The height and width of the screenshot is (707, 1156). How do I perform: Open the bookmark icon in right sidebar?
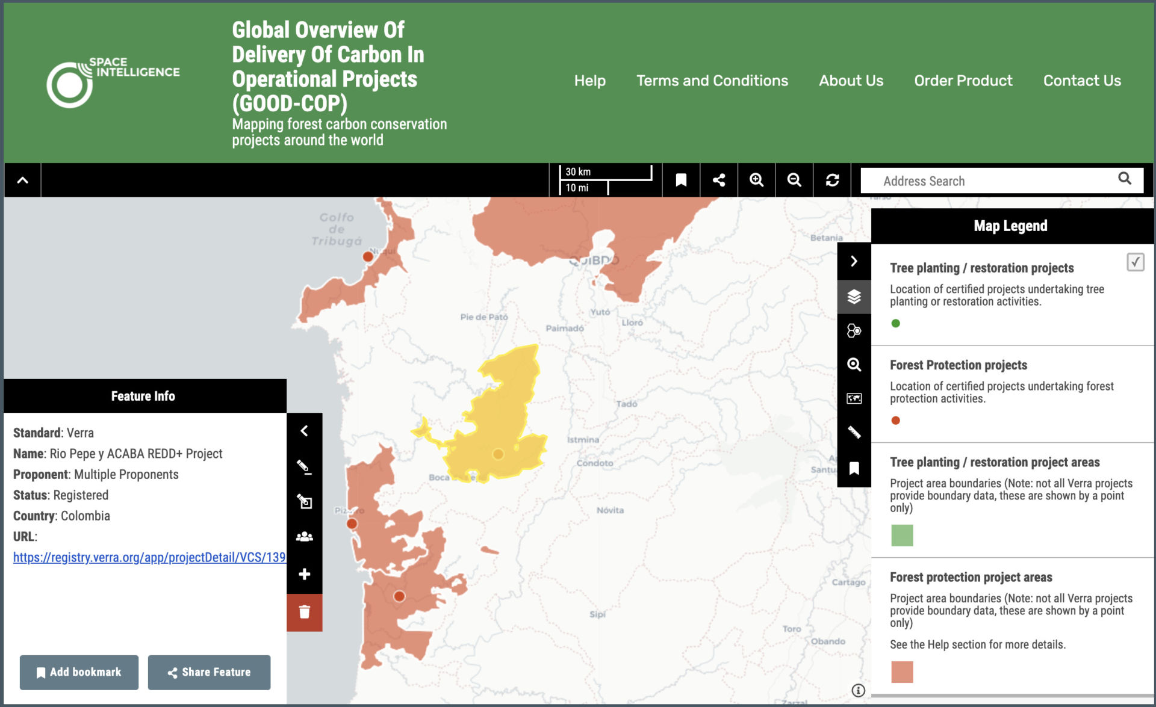point(854,468)
